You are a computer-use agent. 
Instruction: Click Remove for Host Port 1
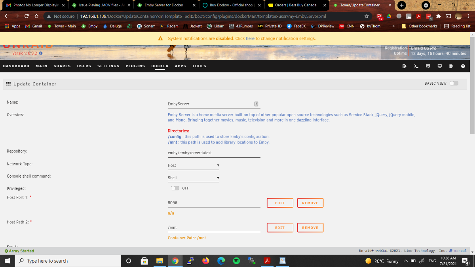[310, 203]
